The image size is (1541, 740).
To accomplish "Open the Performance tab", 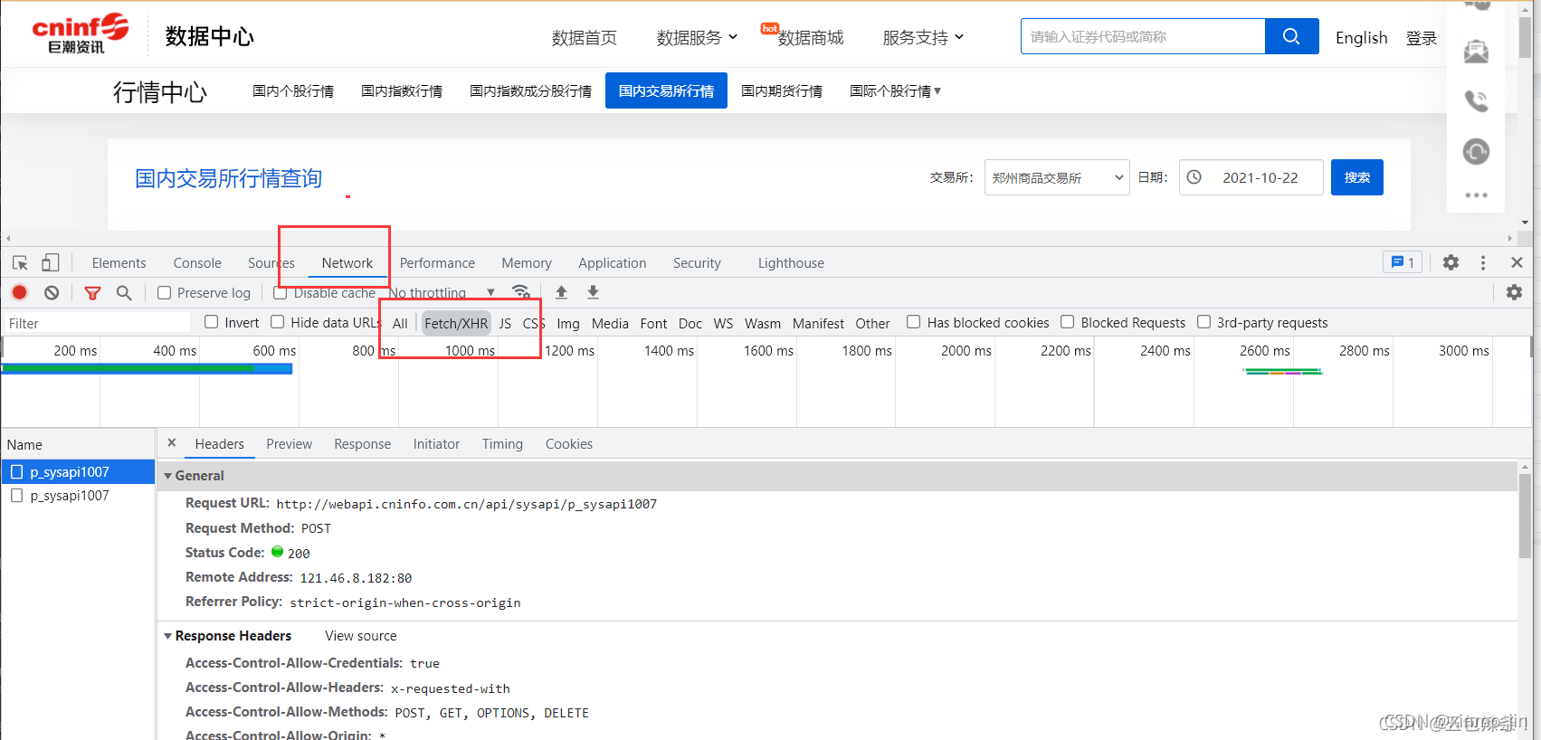I will click(437, 263).
